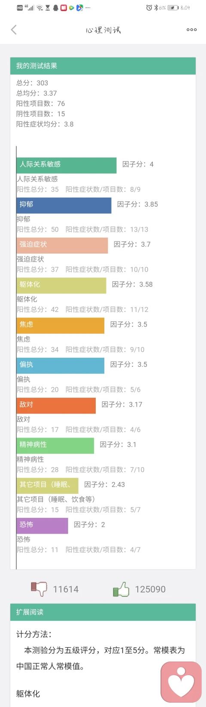Select the 强迫症状 peach bar
This screenshot has width=206, height=707.
click(x=62, y=245)
